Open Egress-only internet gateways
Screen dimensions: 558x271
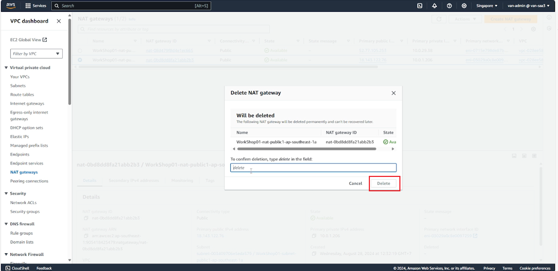tap(29, 116)
